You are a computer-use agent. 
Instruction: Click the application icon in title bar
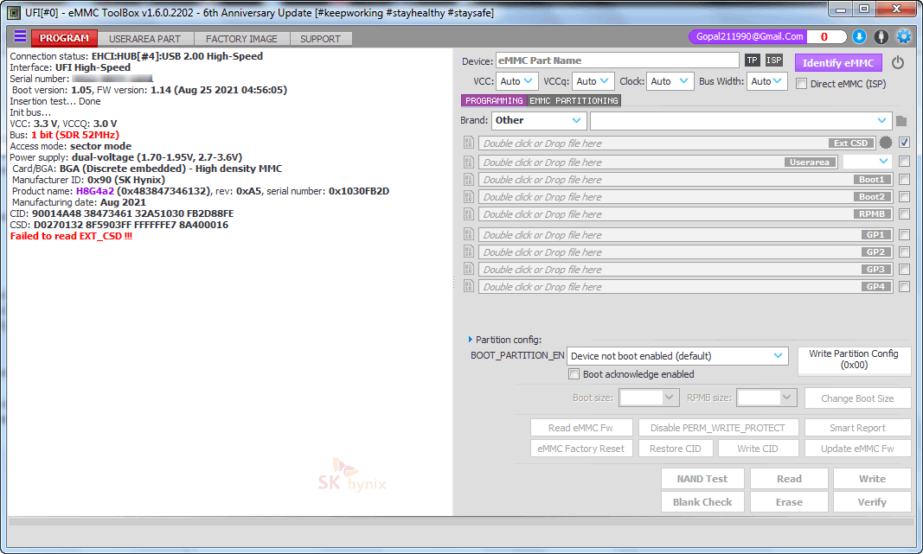click(x=13, y=12)
